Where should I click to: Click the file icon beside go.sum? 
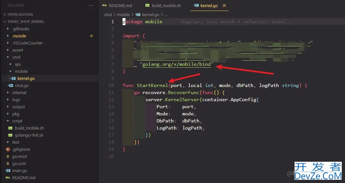[8, 163]
